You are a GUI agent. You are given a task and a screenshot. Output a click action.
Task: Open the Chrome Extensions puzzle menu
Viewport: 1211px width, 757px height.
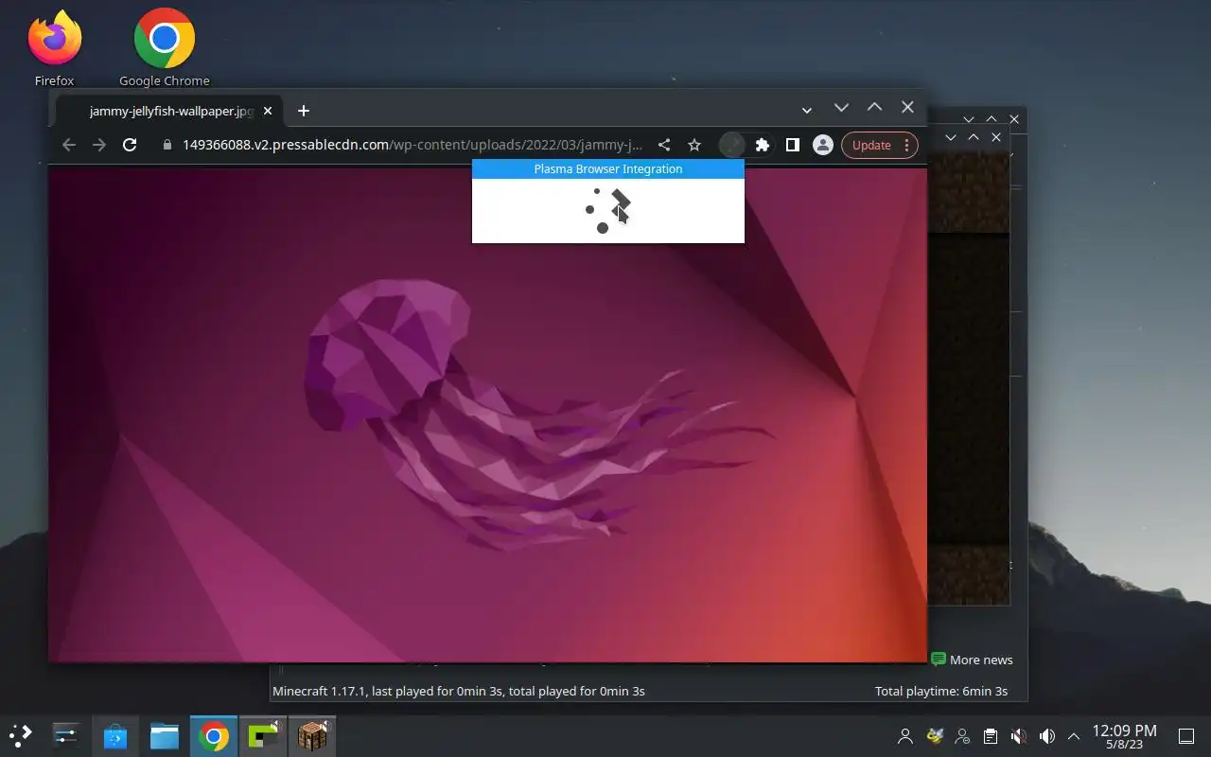click(763, 145)
